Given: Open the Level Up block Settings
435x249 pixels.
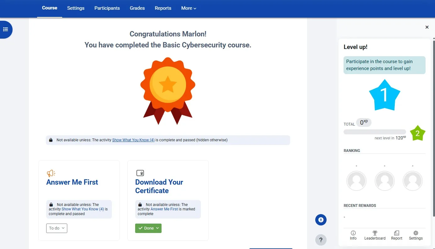Looking at the screenshot, I should coord(416,235).
